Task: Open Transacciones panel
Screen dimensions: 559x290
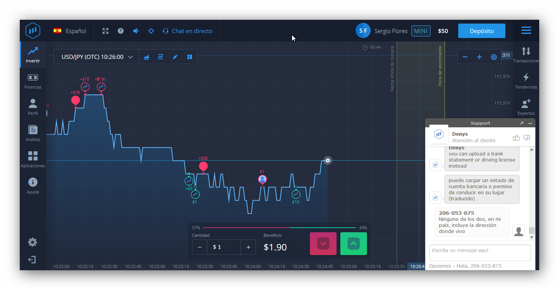Action: [x=526, y=54]
